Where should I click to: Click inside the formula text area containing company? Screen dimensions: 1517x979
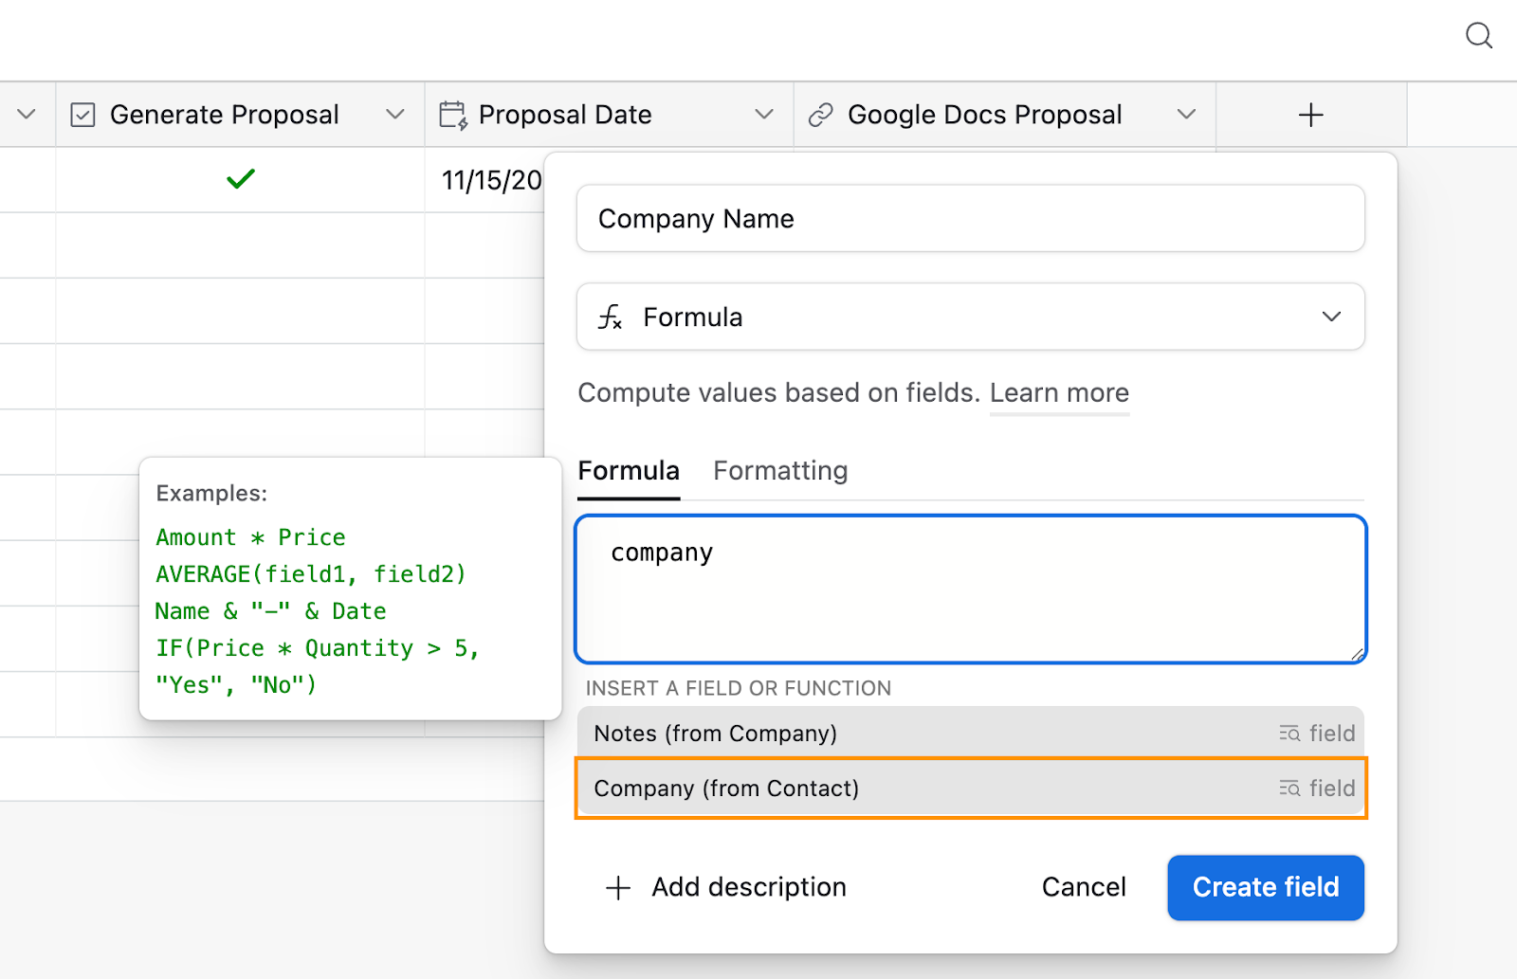(971, 589)
